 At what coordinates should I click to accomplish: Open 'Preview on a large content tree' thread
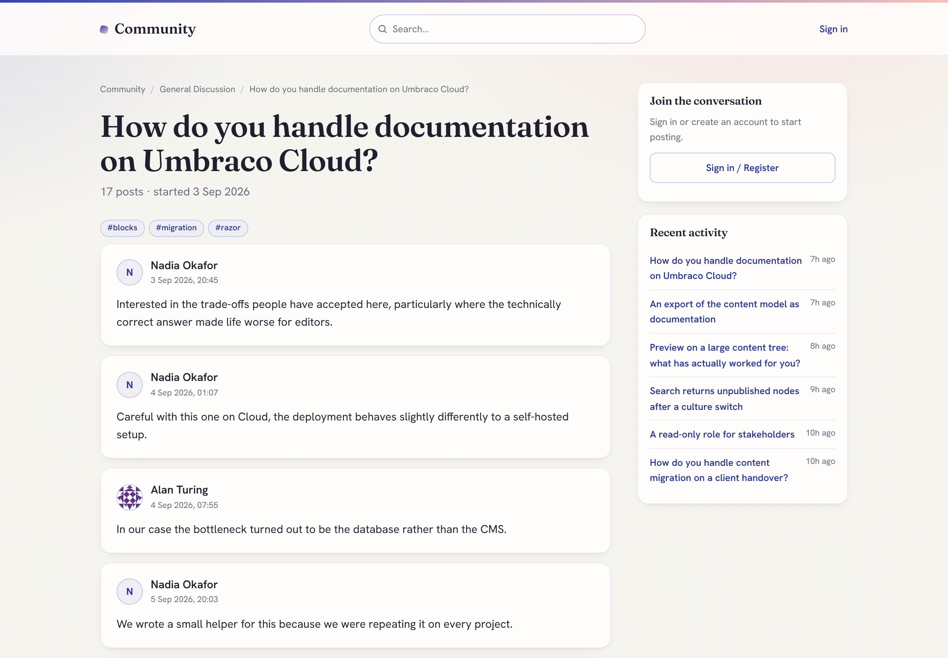pos(724,355)
